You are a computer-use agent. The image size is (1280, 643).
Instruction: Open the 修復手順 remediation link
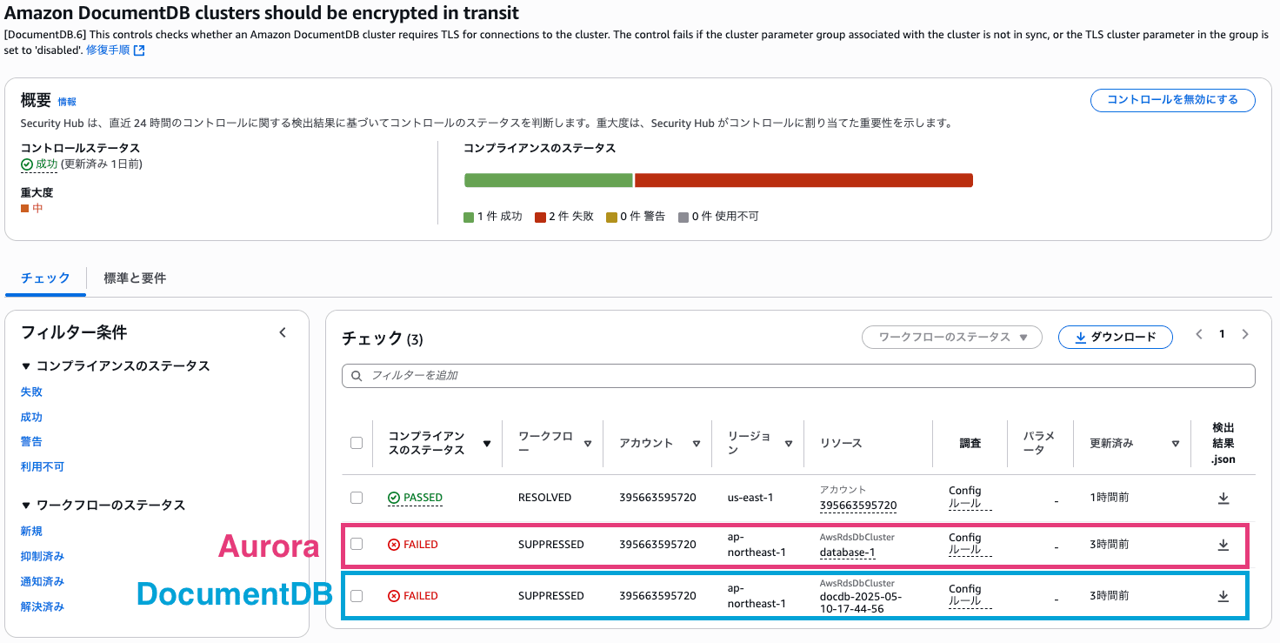point(108,50)
